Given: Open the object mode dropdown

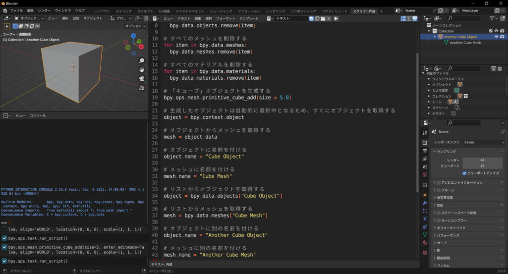Looking at the screenshot, I should (29, 18).
